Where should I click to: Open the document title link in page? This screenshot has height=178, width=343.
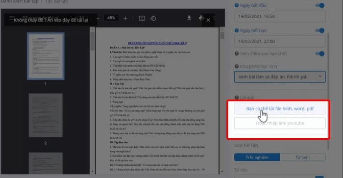(157, 43)
